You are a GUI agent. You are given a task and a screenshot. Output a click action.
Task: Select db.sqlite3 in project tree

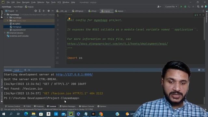[16, 24]
